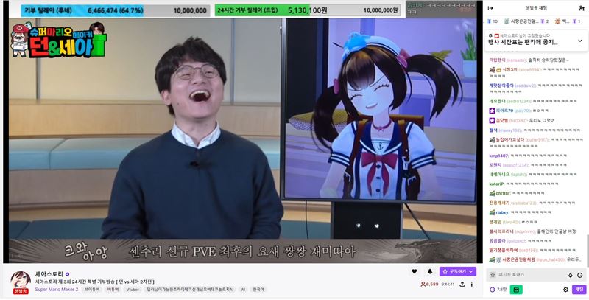
Task: Click username 사랑은공민왕처럼 in bottom chat row
Action: 518,259
